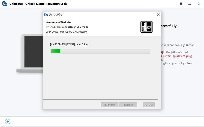Click the laptop illustration
204x127 pixels.
pyautogui.click(x=30, y=53)
